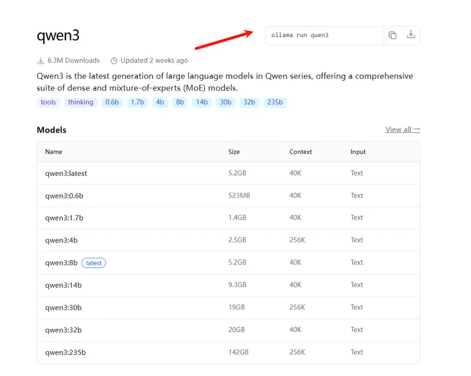Open the qwen3:32b model
Image resolution: width=471 pixels, height=376 pixels.
[64, 330]
